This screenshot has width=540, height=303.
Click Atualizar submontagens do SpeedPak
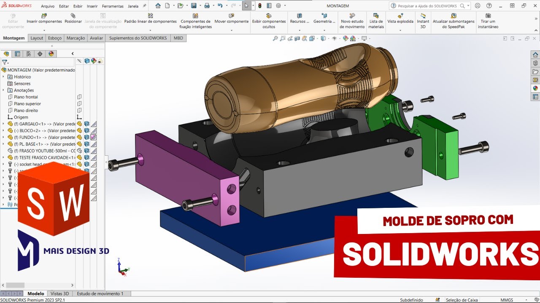pos(454,21)
